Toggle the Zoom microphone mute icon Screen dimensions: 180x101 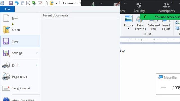[93, 4]
